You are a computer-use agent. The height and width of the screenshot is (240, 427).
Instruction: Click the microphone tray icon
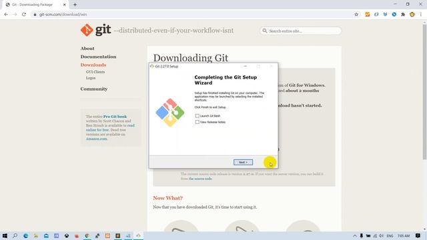click(x=362, y=235)
